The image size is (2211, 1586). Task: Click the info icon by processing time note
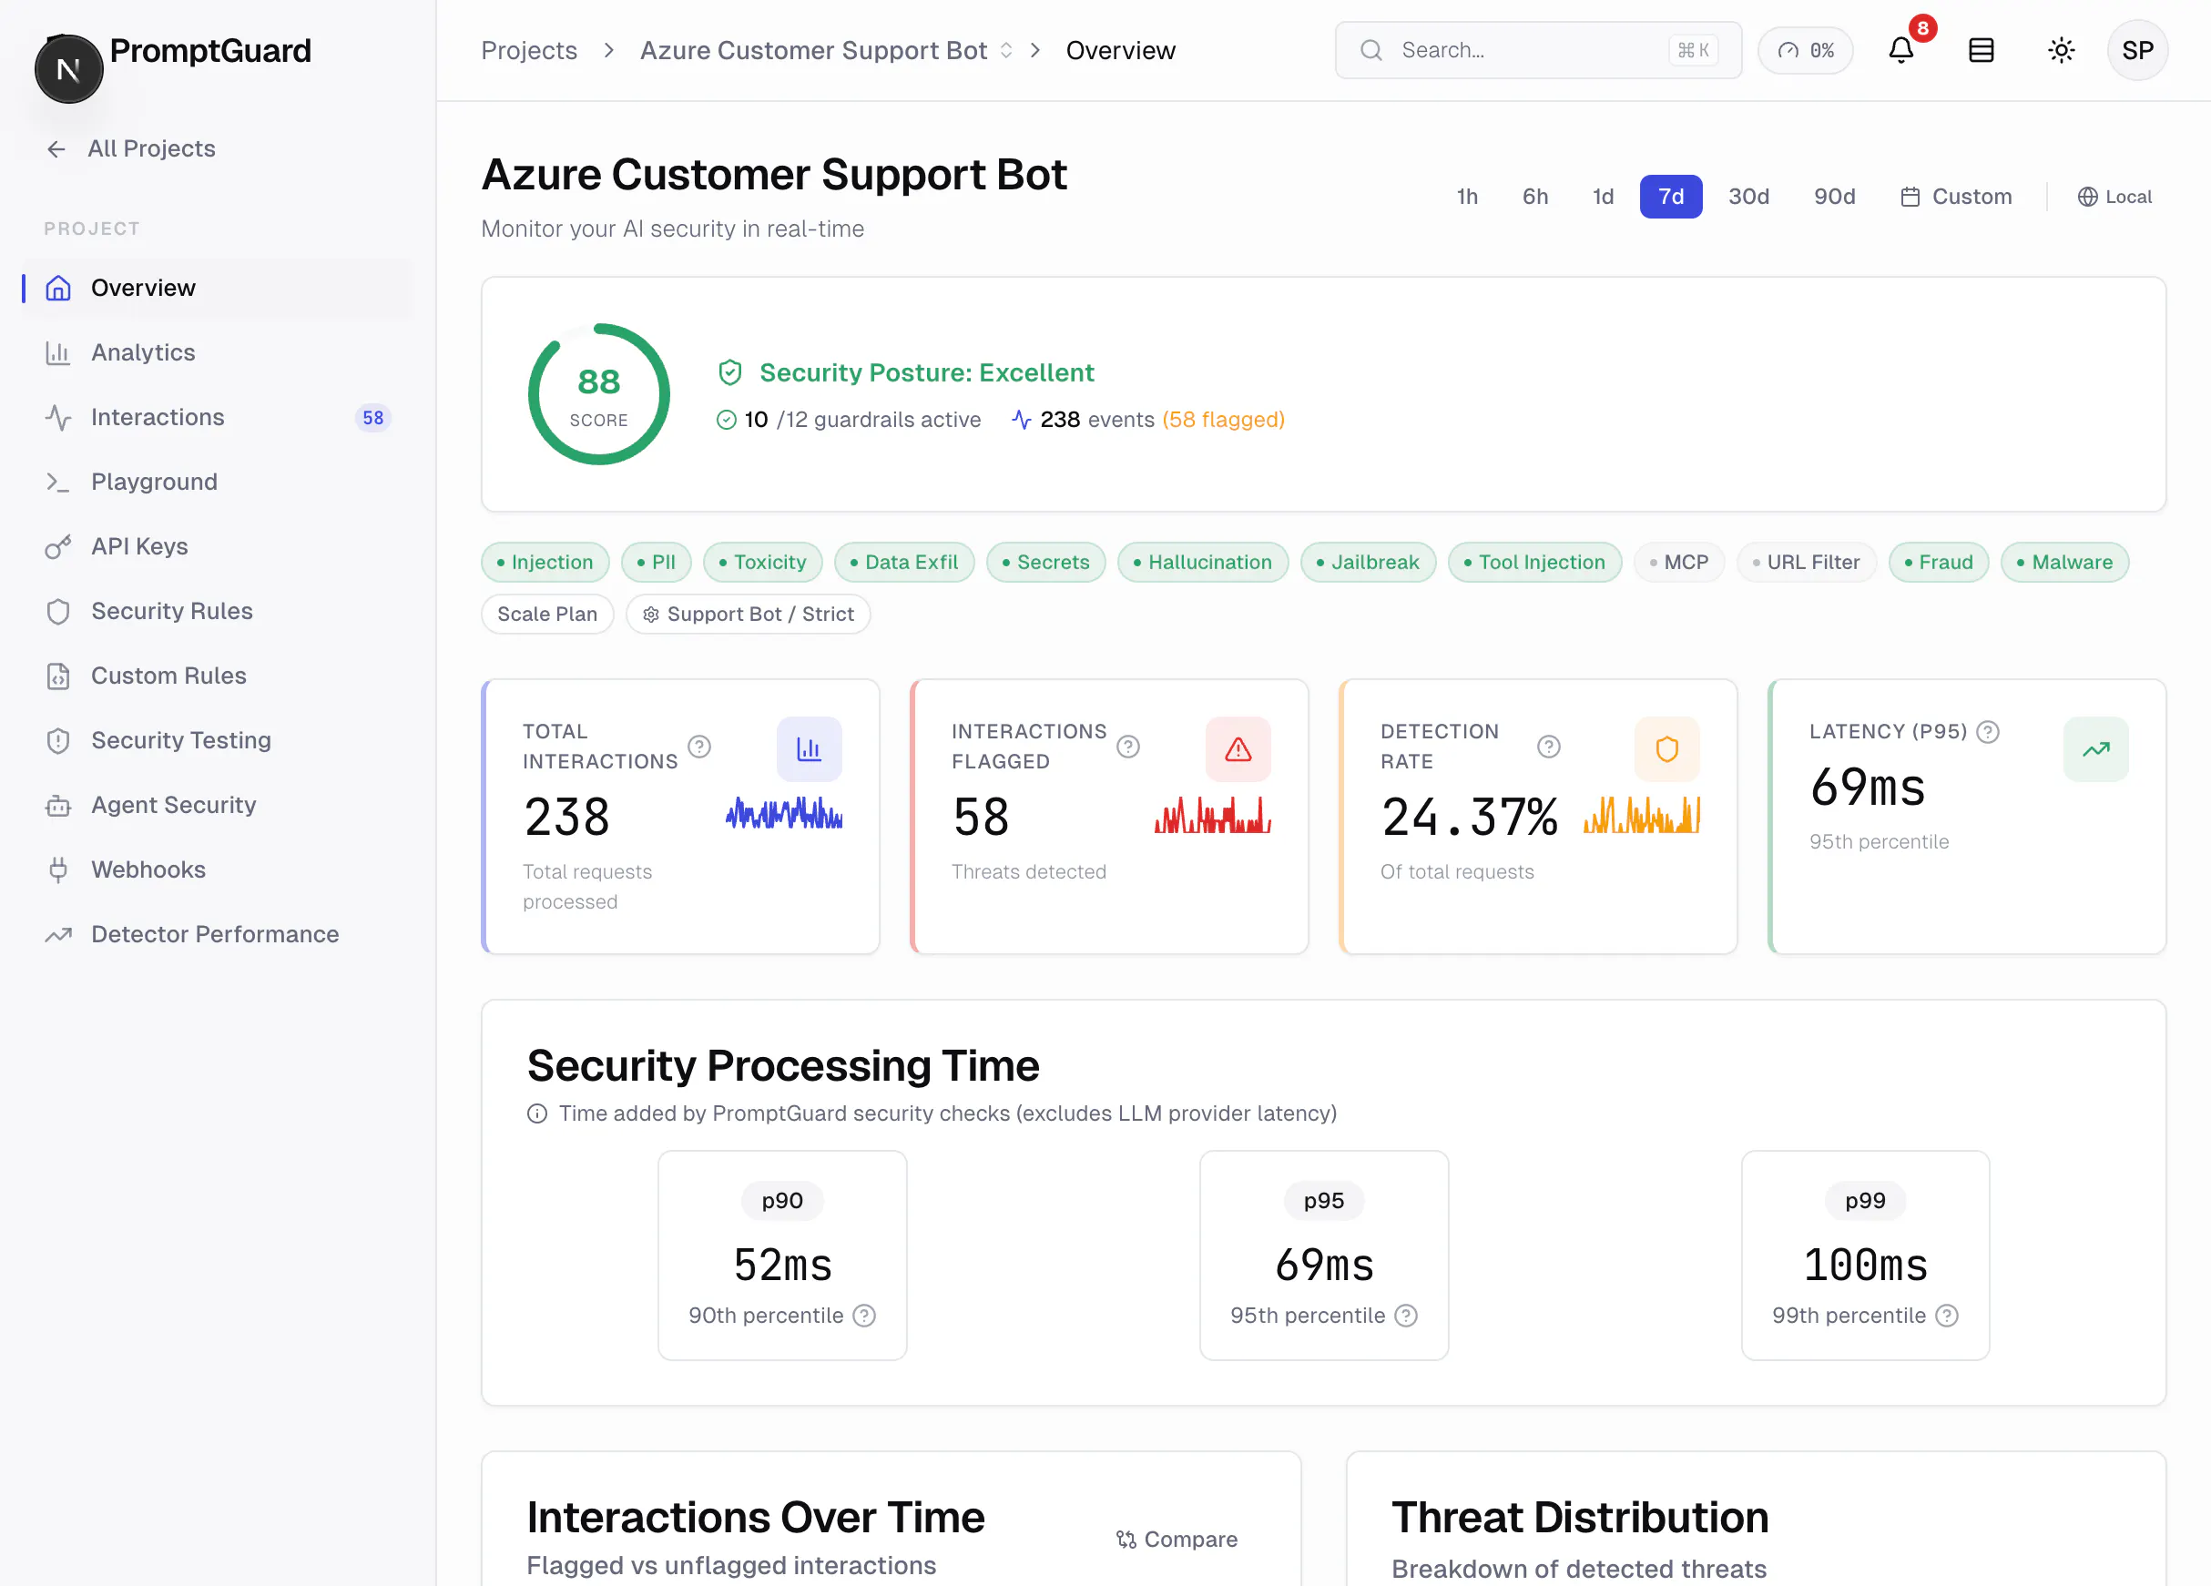click(x=537, y=1113)
